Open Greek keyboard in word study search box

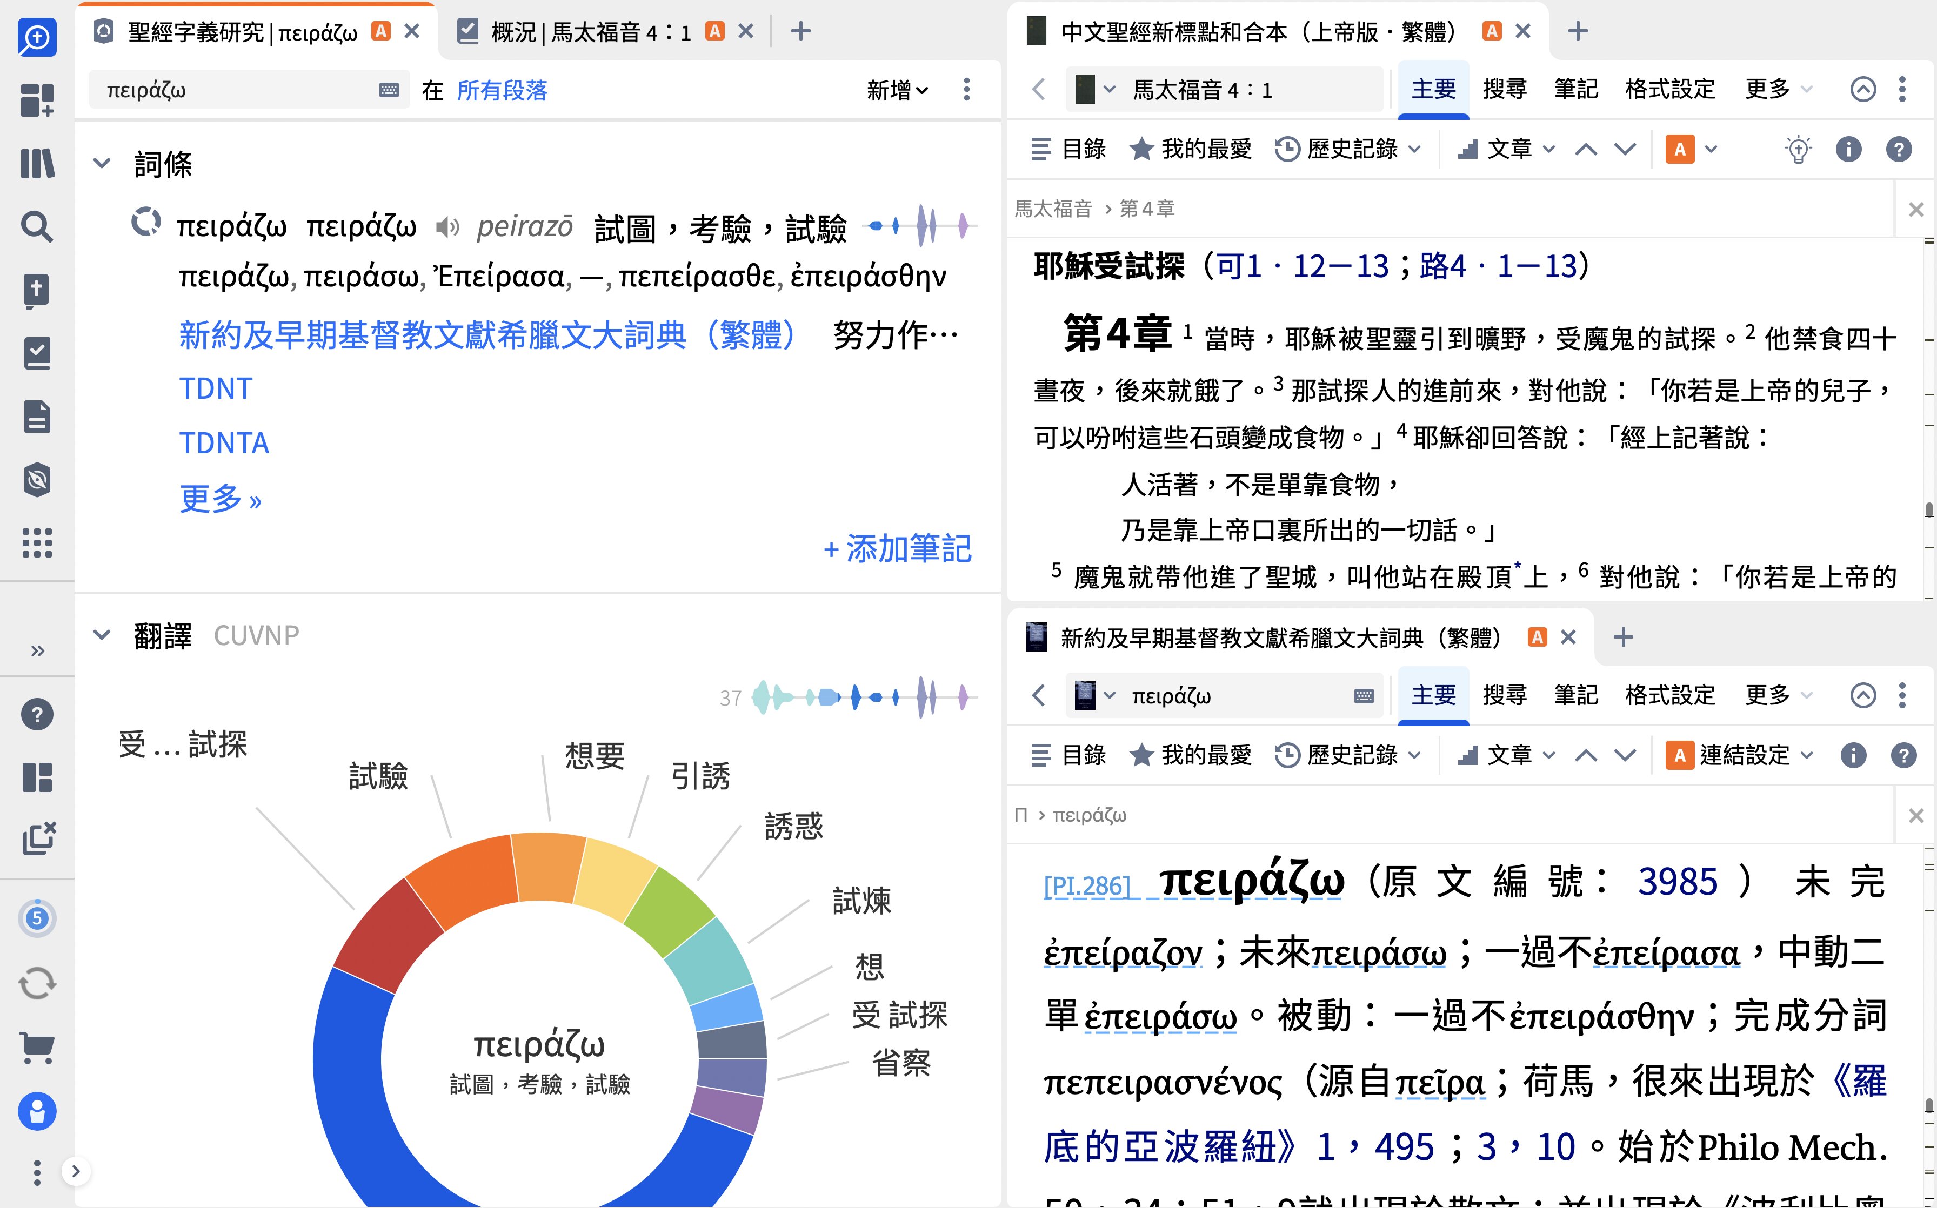[x=389, y=90]
